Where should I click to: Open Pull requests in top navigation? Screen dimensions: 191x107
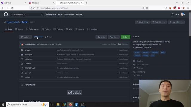(51, 15)
